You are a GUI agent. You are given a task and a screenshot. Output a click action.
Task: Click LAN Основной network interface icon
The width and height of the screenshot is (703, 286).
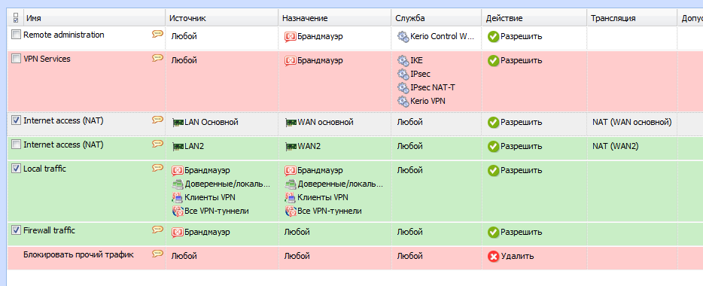click(178, 123)
